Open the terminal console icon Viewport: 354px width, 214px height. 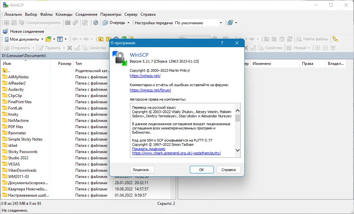click(x=68, y=23)
